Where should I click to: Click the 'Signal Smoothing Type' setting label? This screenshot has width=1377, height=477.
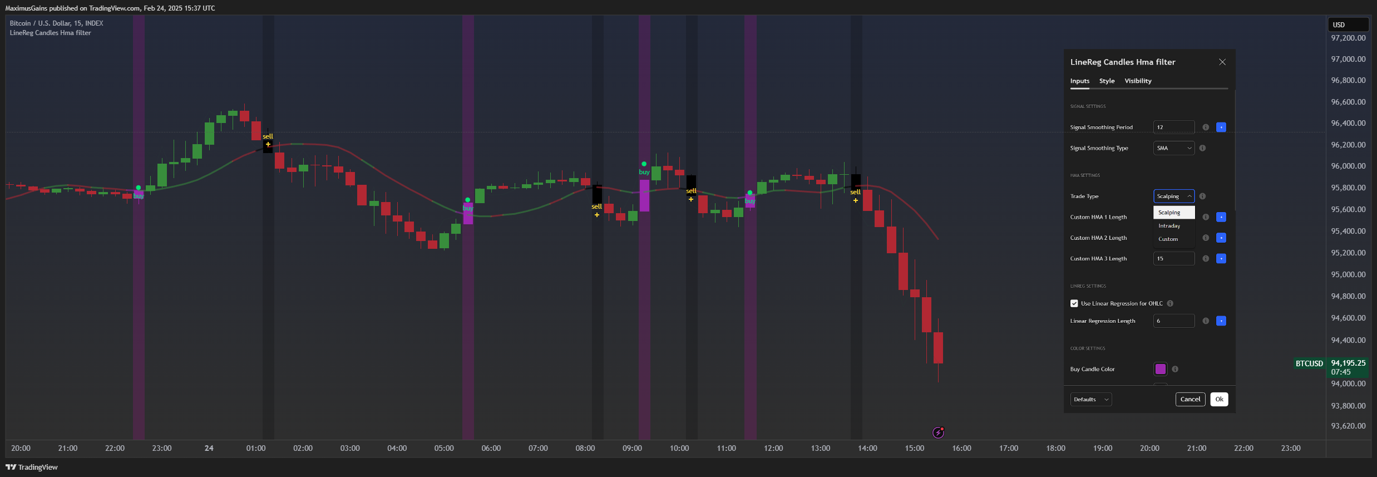1099,148
